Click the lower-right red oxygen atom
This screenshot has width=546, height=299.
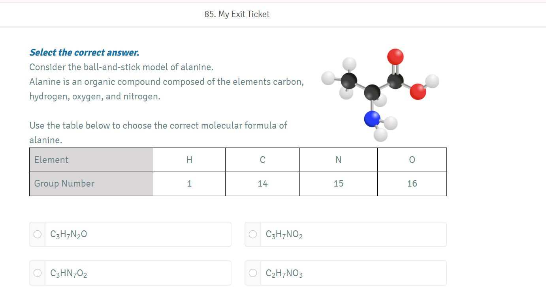click(418, 92)
